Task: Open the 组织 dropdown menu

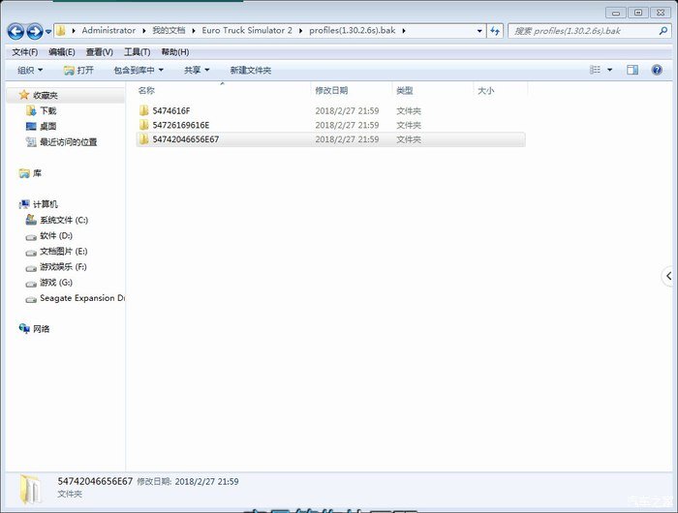Action: pyautogui.click(x=30, y=70)
